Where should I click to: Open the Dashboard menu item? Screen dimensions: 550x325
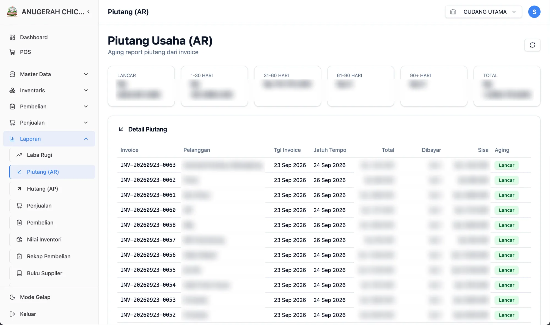tap(49, 37)
